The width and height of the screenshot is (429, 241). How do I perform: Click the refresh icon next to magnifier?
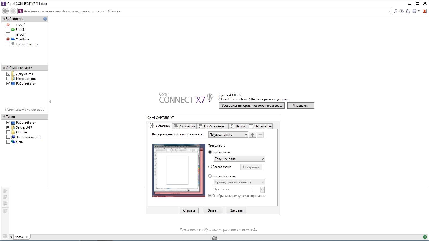(402, 11)
